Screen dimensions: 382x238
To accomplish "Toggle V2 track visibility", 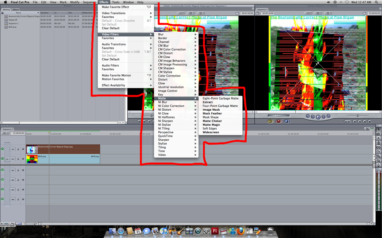I will [2, 150].
